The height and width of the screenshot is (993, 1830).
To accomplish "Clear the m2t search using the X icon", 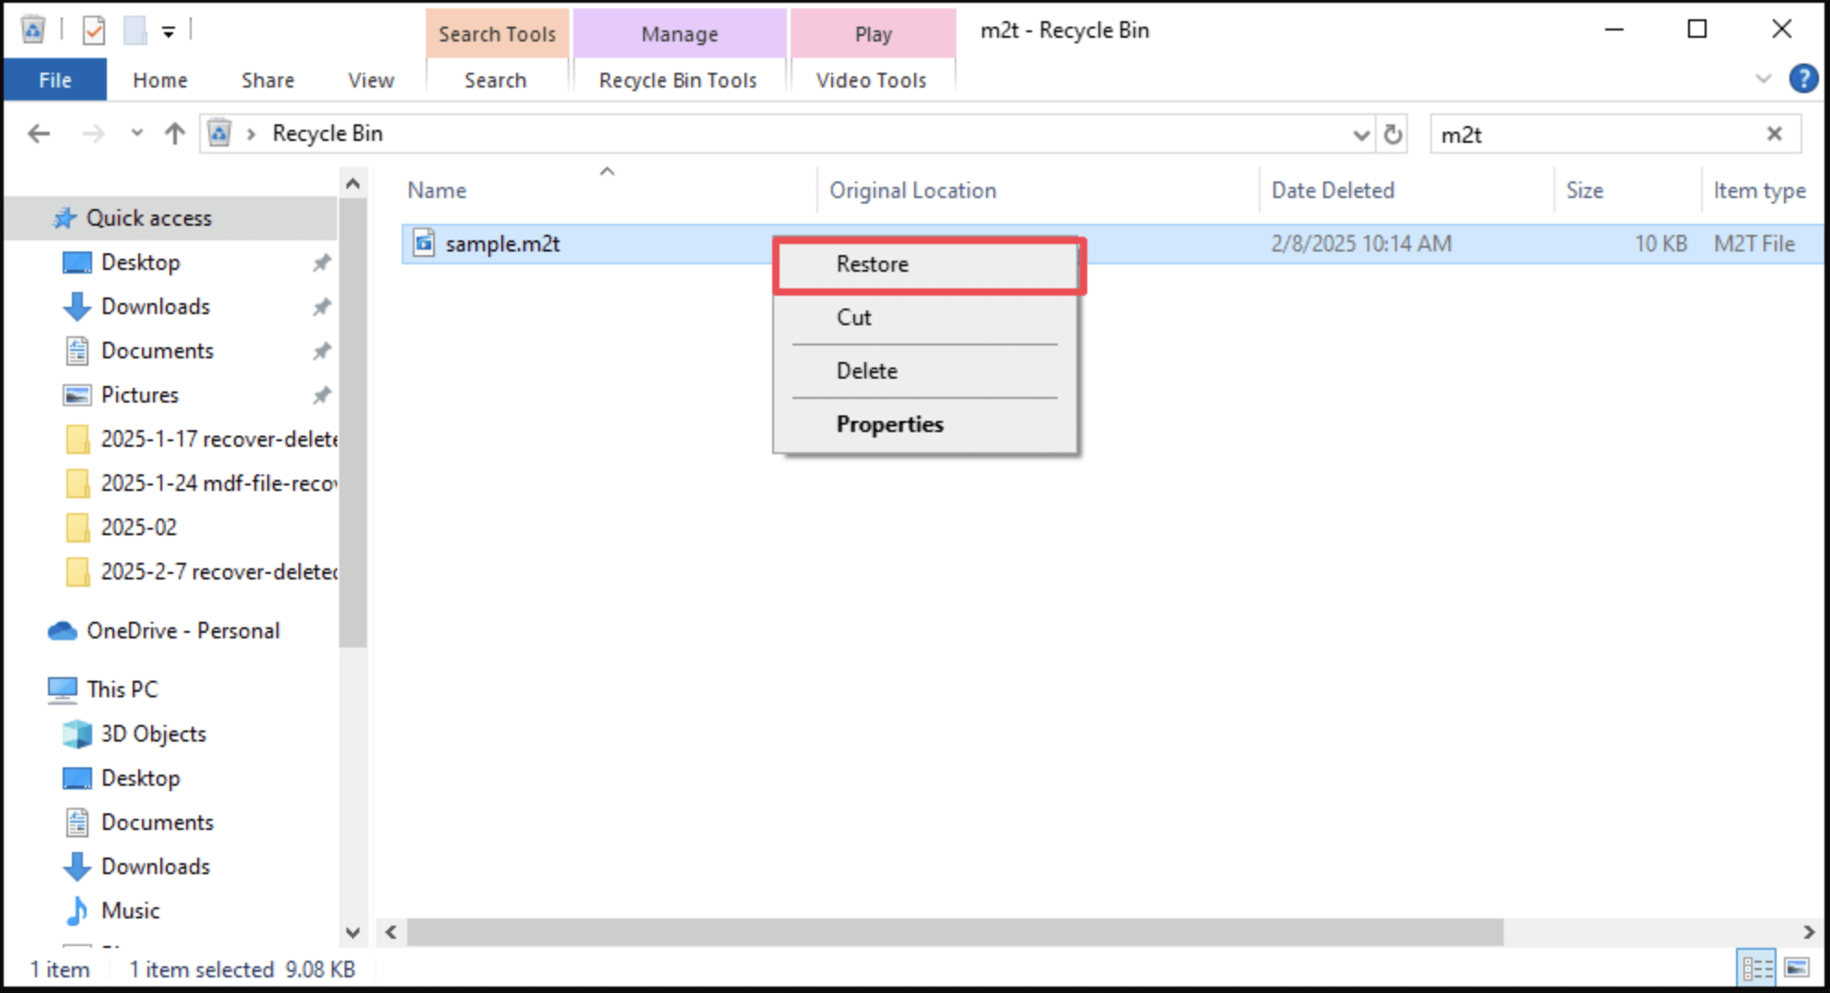I will click(1775, 134).
